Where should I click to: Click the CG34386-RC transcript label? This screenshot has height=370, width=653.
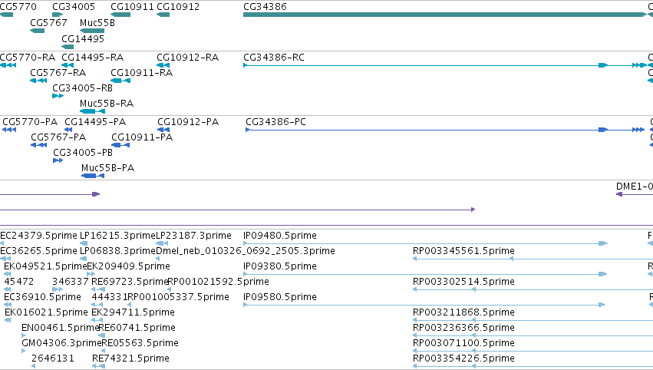[274, 57]
